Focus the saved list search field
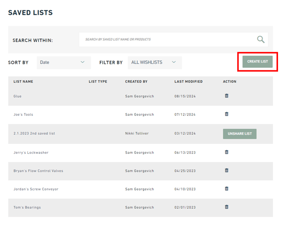Screen dimensions: 283x228 point(174,40)
